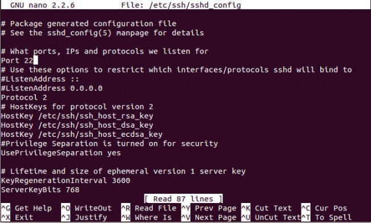Select the ^O WriteOut shortcut label
This screenshot has width=371, height=223.
pyautogui.click(x=87, y=208)
